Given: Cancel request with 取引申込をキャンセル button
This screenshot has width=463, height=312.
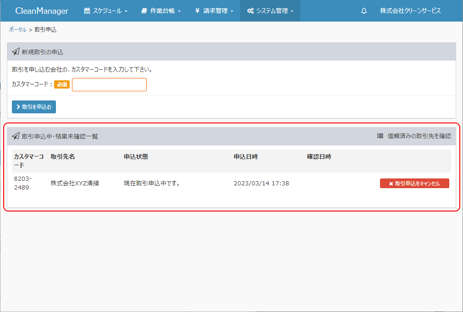Looking at the screenshot, I should click(x=414, y=184).
